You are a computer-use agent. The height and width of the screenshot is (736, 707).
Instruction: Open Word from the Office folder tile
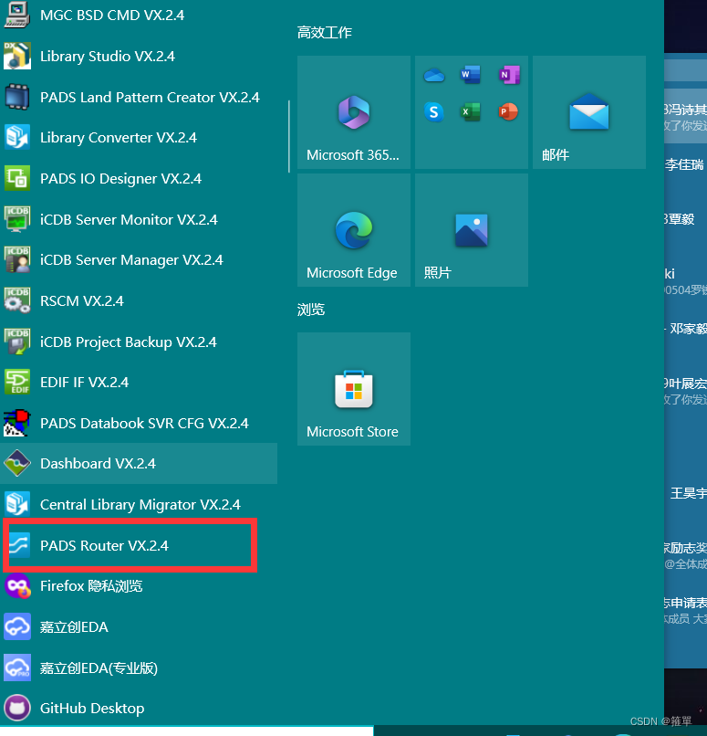pyautogui.click(x=471, y=75)
